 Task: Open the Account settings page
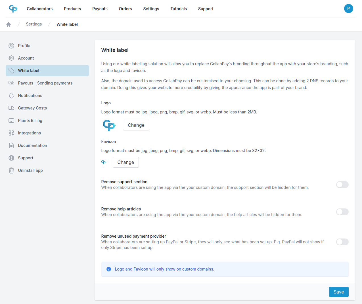click(x=47, y=58)
